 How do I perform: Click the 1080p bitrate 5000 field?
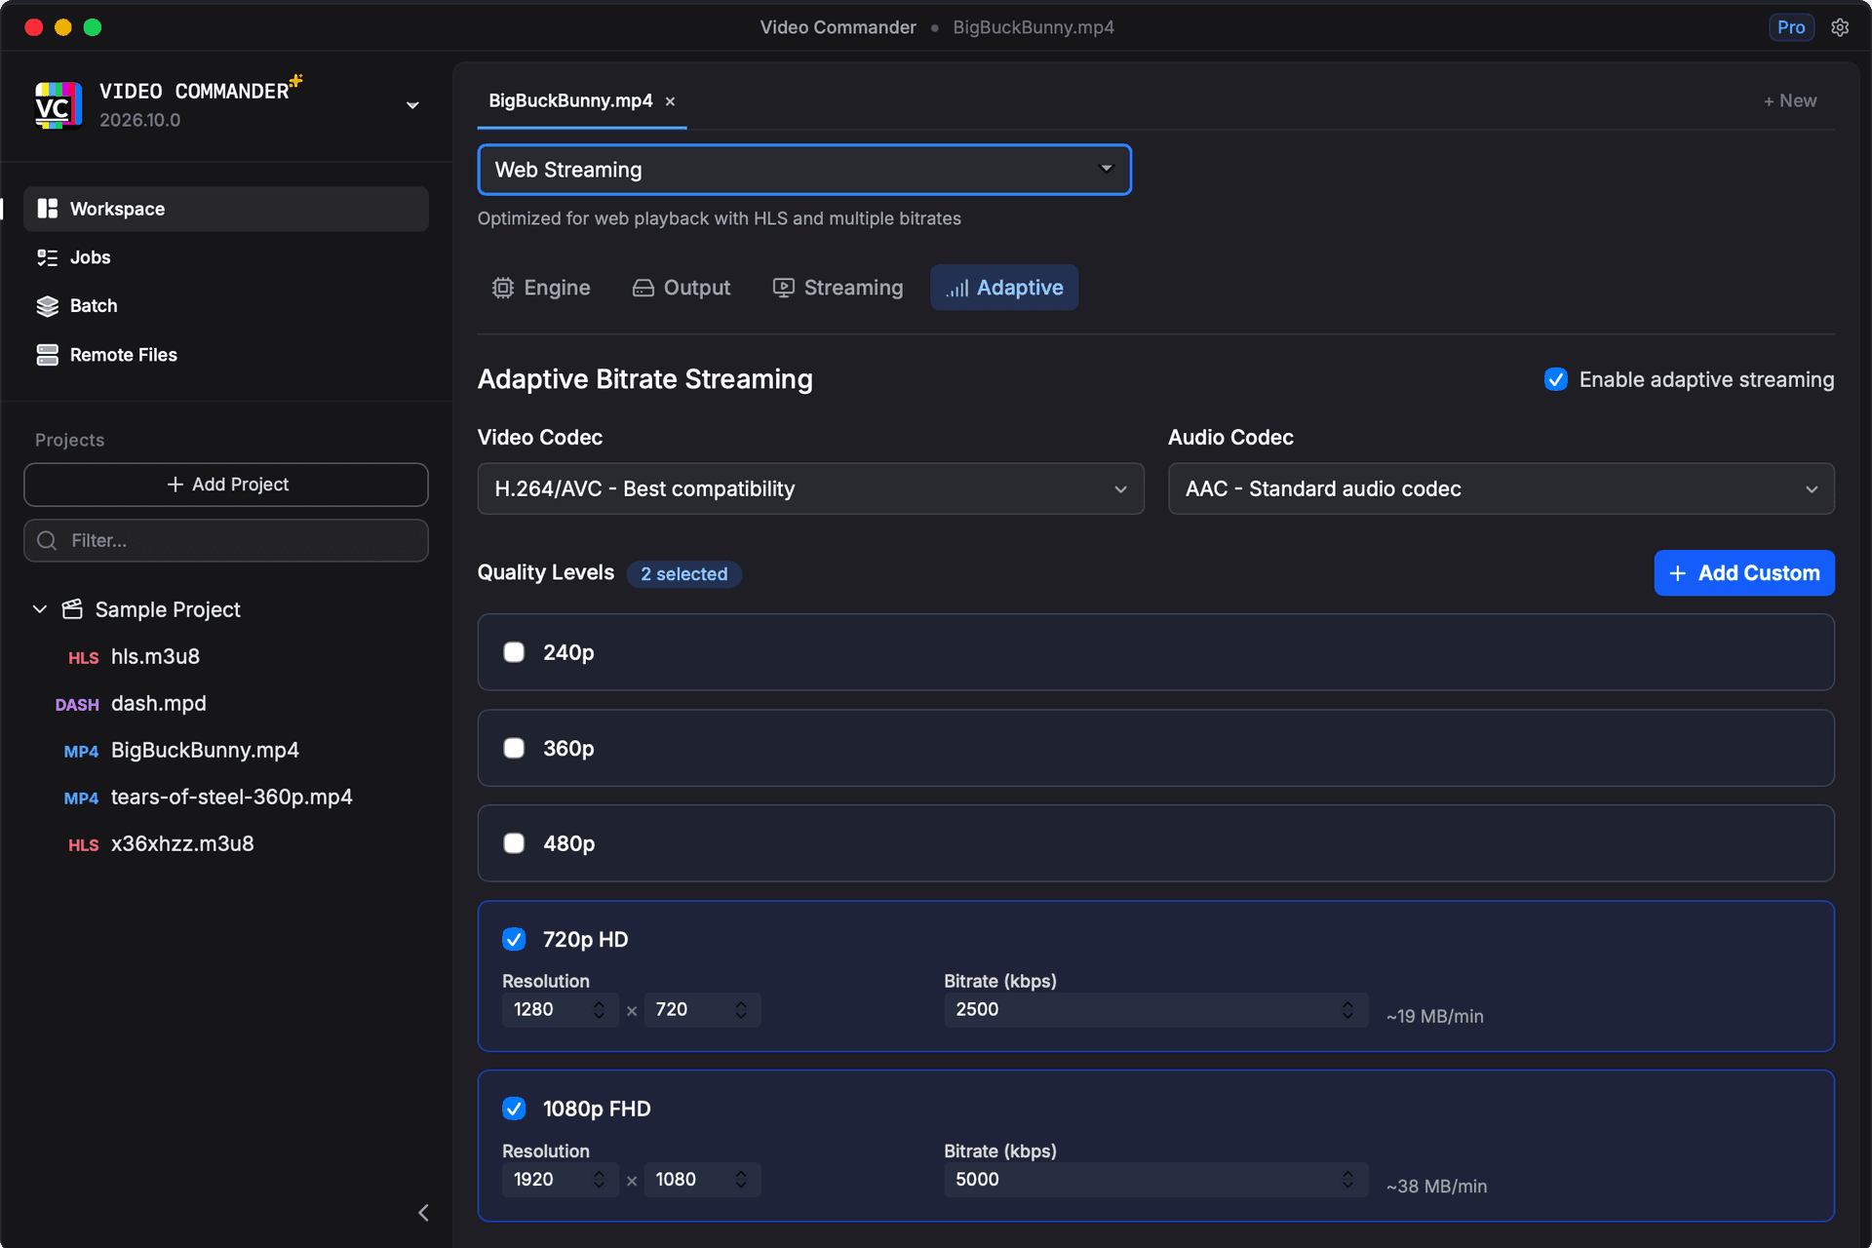(x=1156, y=1180)
